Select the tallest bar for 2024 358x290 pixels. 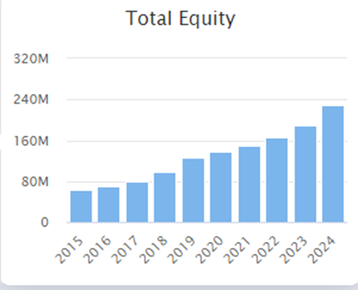pos(333,164)
